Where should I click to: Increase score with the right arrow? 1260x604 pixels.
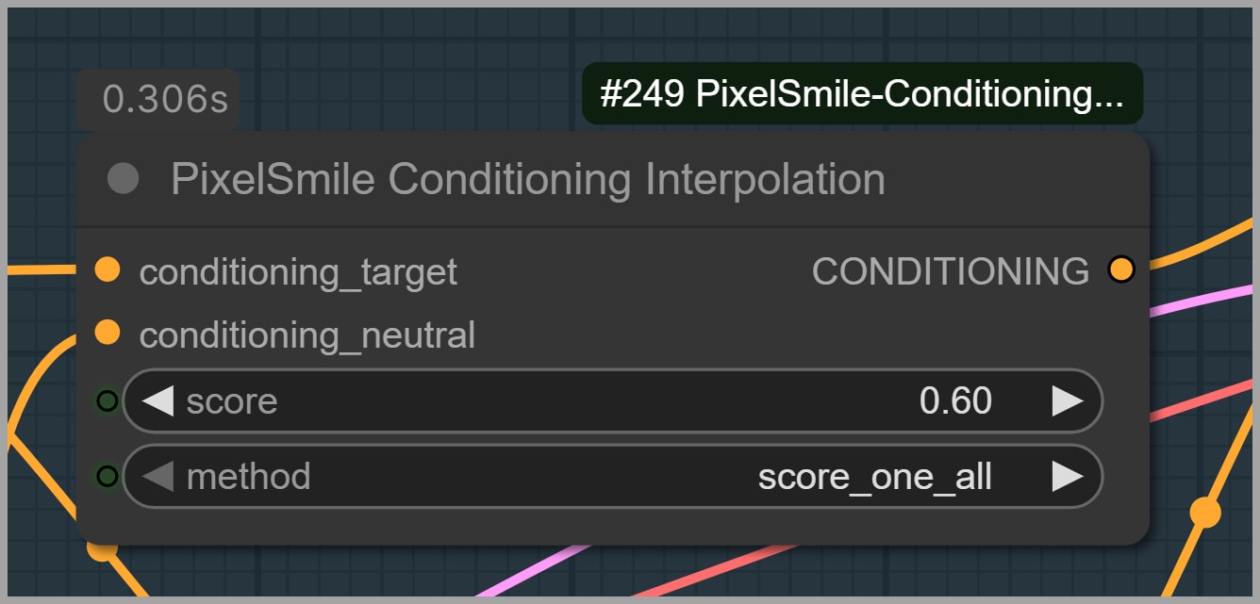(x=1067, y=401)
